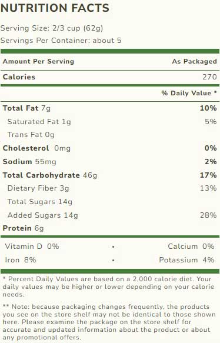The image size is (220, 343).
Task: Click the Saturated Fat 1g line
Action: click(39, 122)
